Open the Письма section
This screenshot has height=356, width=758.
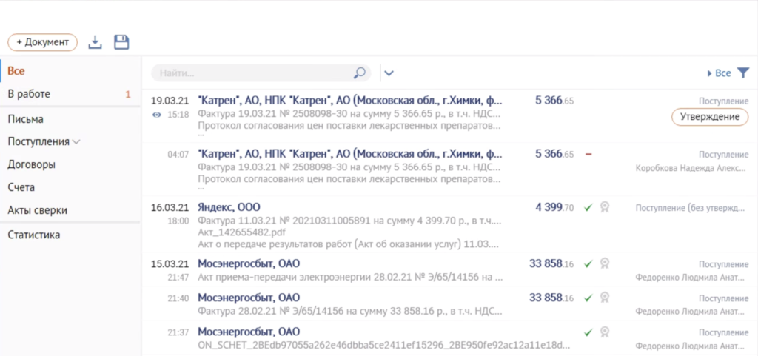[26, 118]
